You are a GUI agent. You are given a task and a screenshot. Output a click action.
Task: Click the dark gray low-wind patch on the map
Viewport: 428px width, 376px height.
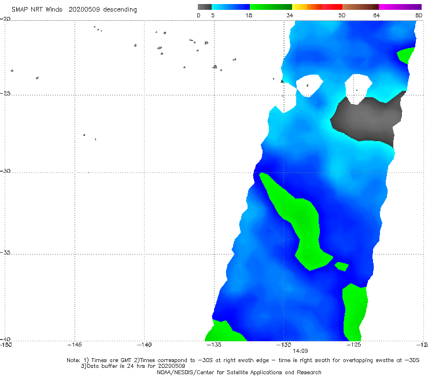coord(368,120)
